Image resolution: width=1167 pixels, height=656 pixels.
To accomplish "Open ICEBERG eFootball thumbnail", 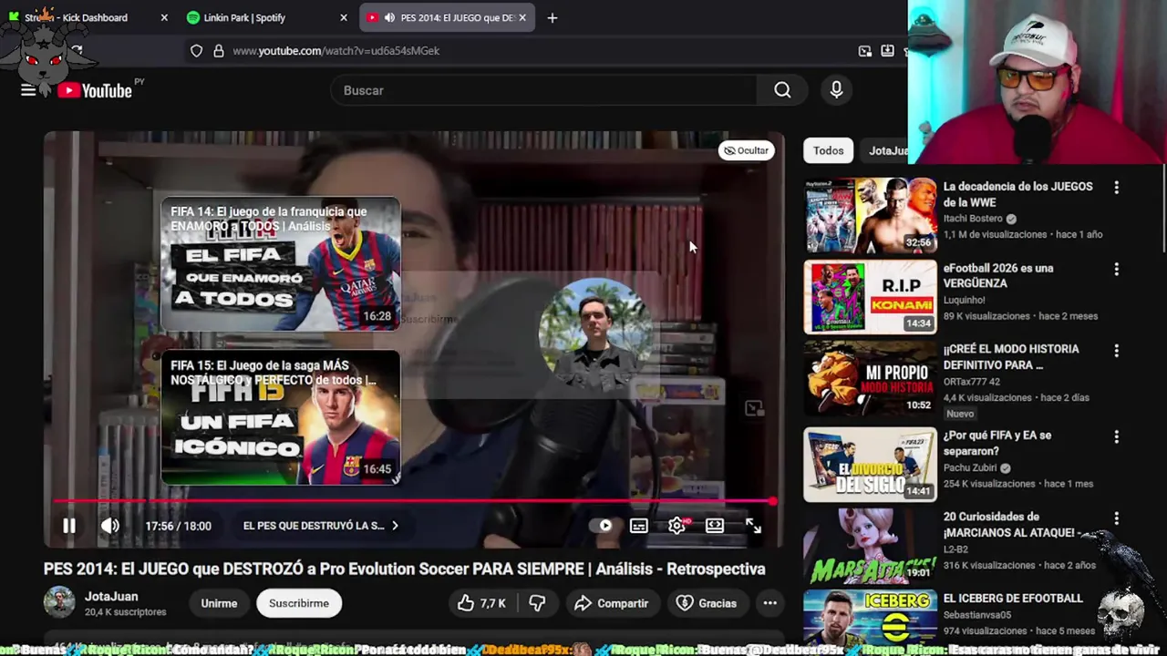I will coord(870,618).
